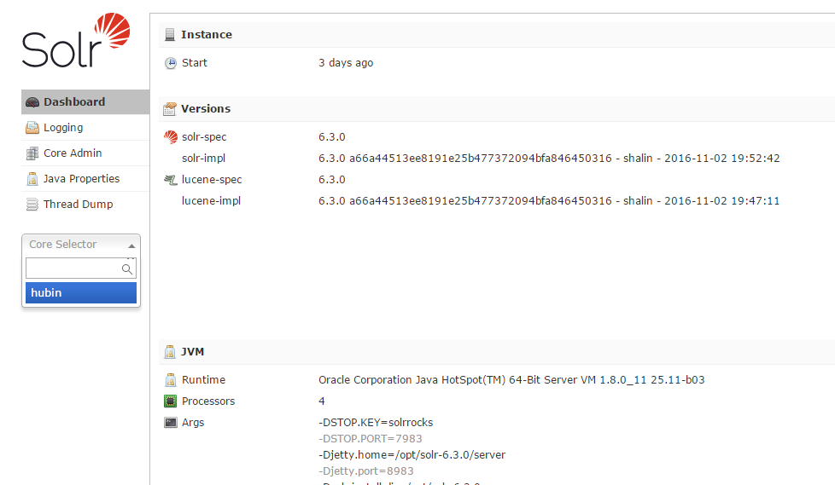Click the Instance section header icon
835x485 pixels.
[x=170, y=35]
